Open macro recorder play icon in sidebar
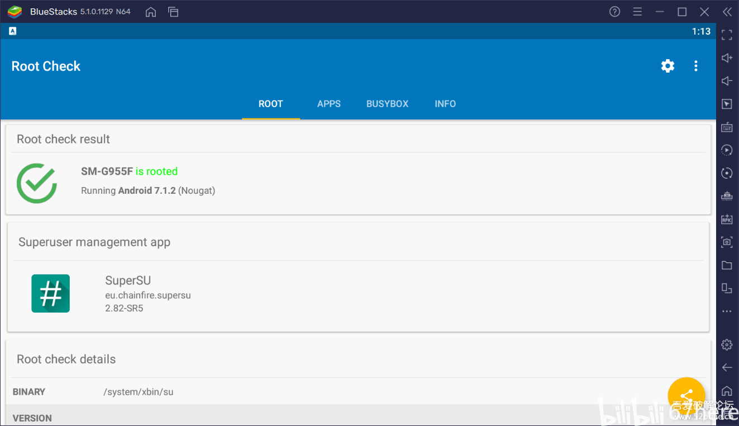Image resolution: width=739 pixels, height=426 pixels. (727, 150)
